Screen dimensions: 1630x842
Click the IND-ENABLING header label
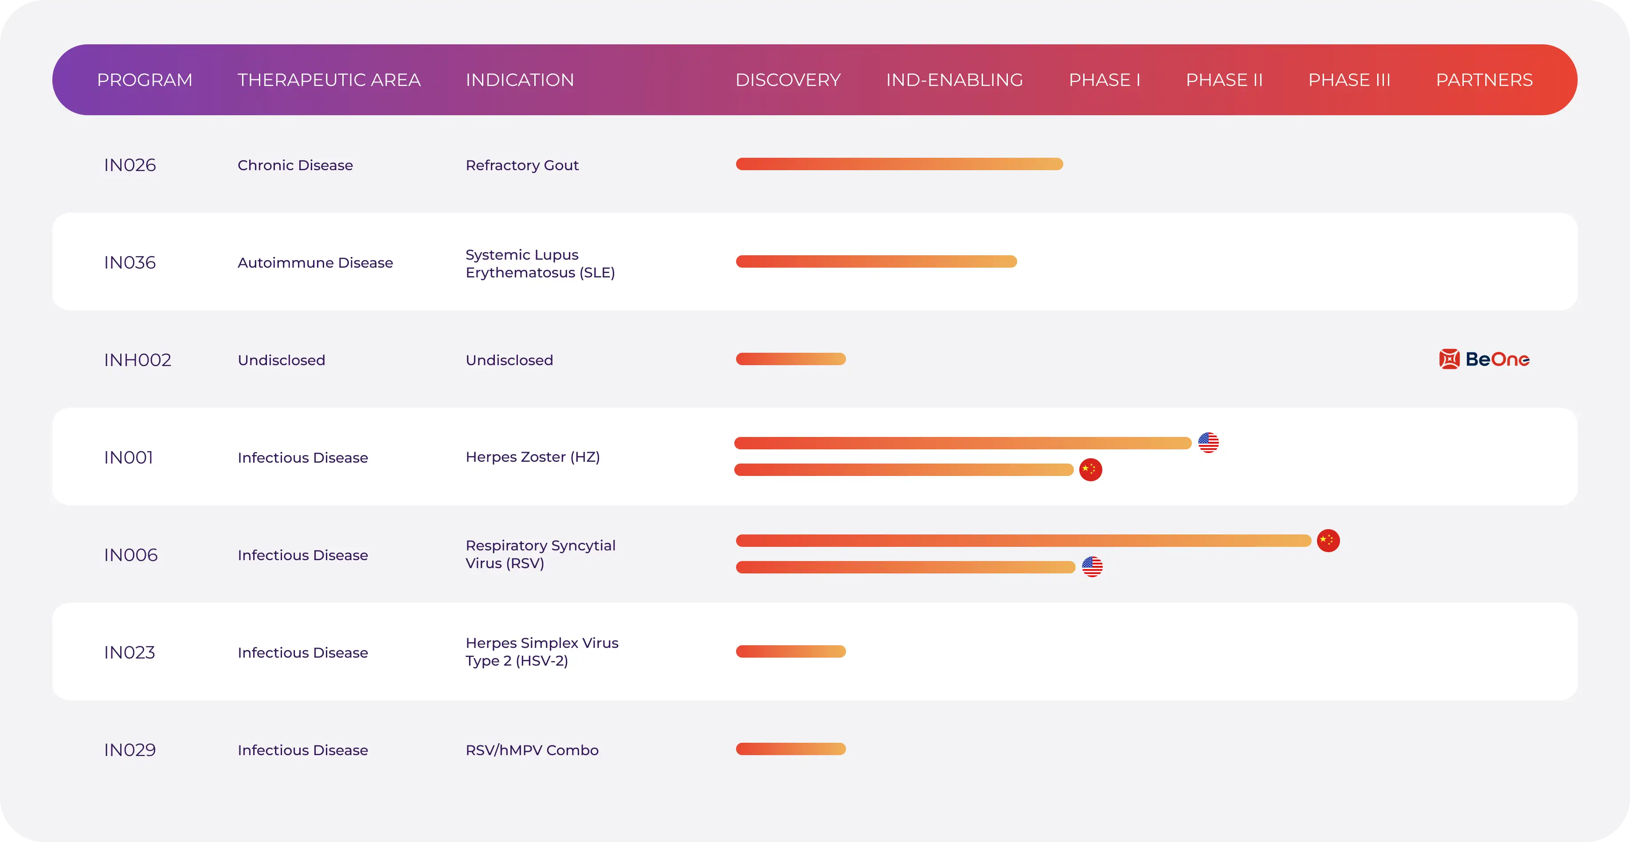coord(954,80)
